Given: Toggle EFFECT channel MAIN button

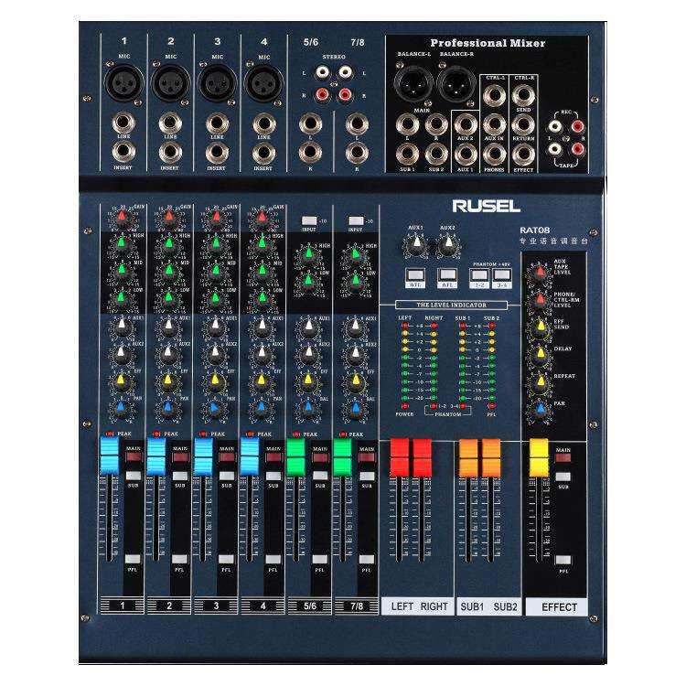Looking at the screenshot, I should pyautogui.click(x=563, y=457).
